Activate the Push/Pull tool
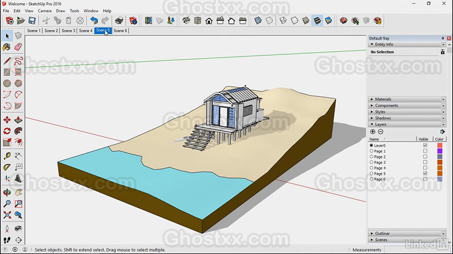 (18, 120)
